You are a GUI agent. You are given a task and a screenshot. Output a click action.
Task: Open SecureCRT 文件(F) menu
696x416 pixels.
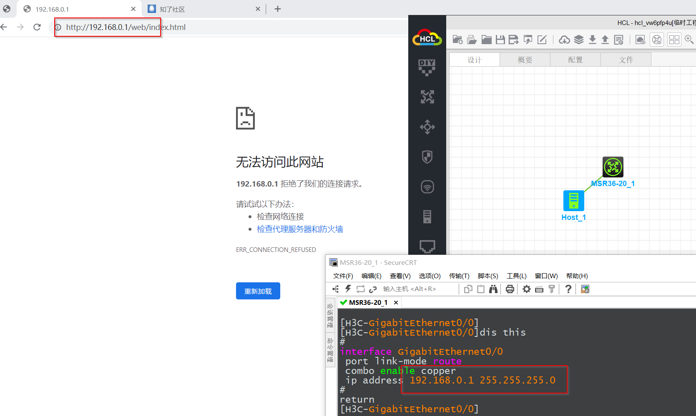pos(343,276)
